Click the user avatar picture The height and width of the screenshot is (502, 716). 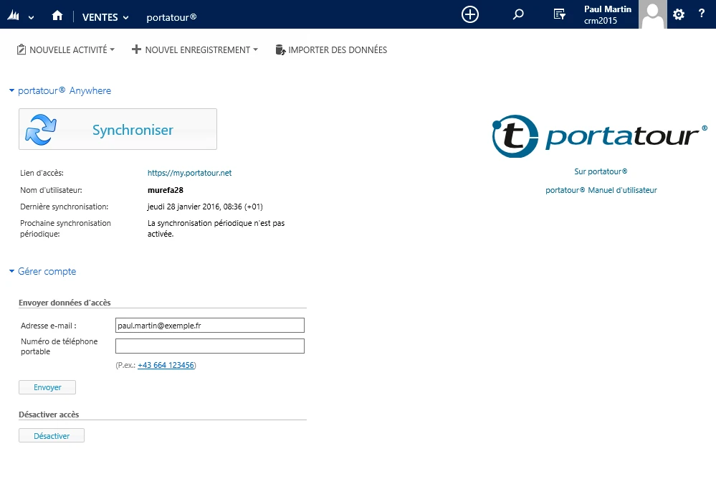(652, 14)
